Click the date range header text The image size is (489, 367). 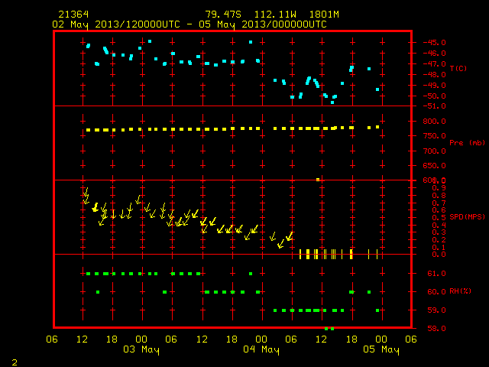coord(189,24)
